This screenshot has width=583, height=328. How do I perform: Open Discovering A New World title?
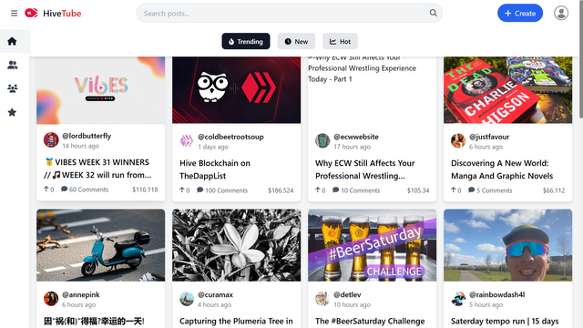tap(502, 169)
